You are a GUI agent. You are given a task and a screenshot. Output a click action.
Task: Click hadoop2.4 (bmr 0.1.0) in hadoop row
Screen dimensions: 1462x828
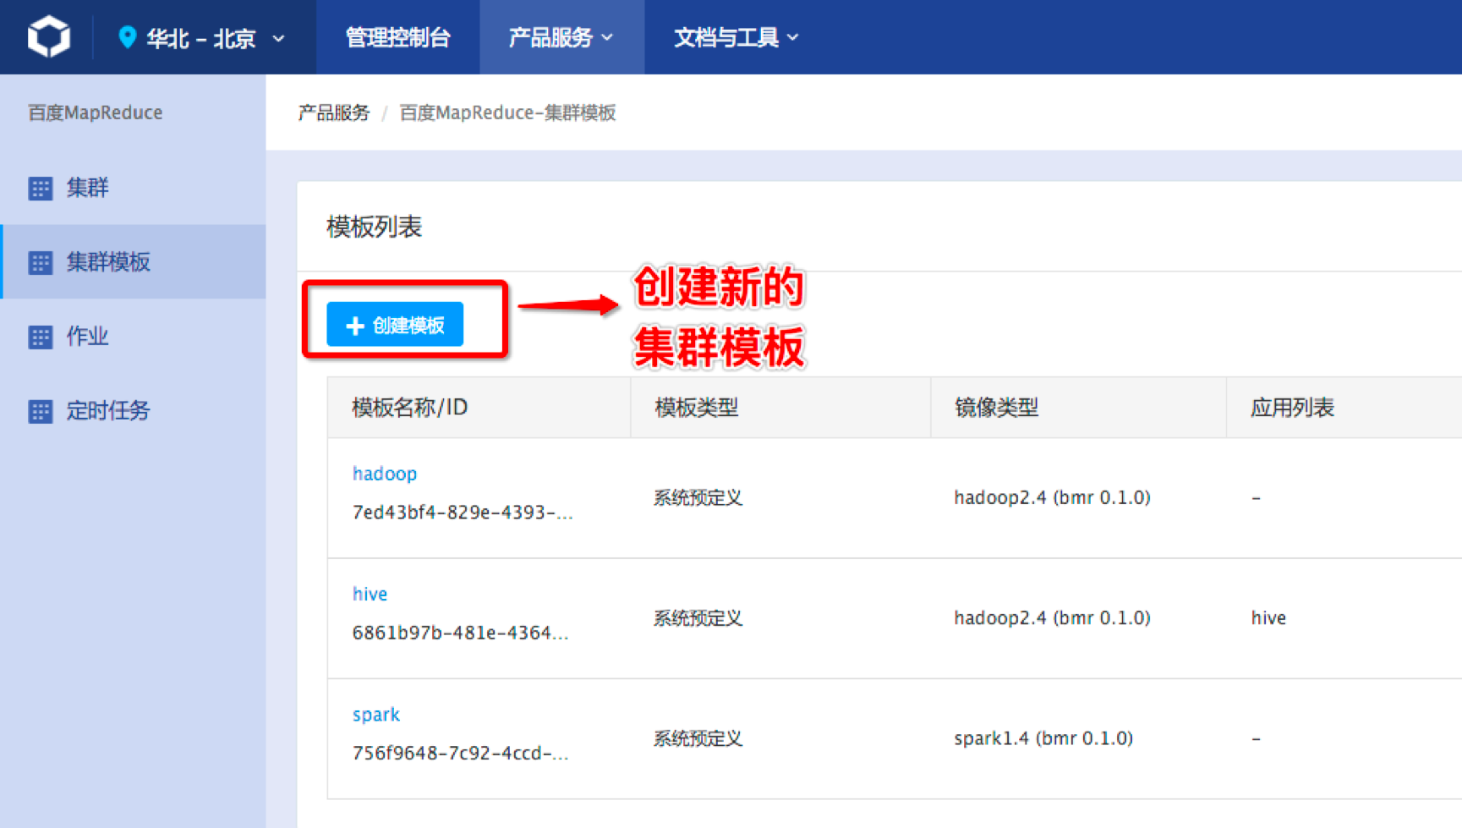click(x=1052, y=497)
